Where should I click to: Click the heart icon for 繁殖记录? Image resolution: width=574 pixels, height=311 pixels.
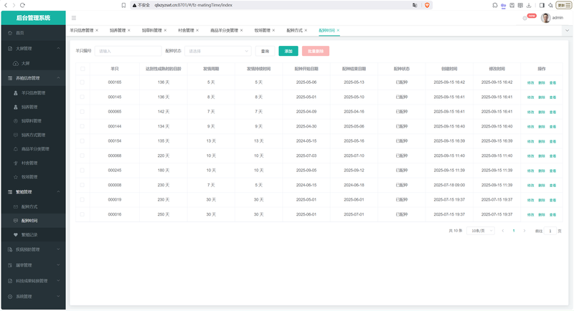click(15, 234)
